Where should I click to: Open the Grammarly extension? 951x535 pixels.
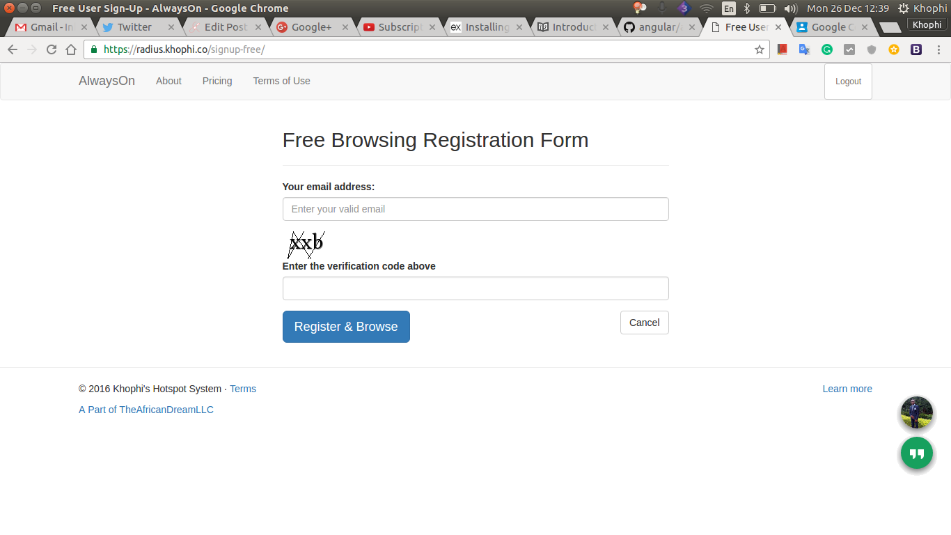pyautogui.click(x=827, y=49)
